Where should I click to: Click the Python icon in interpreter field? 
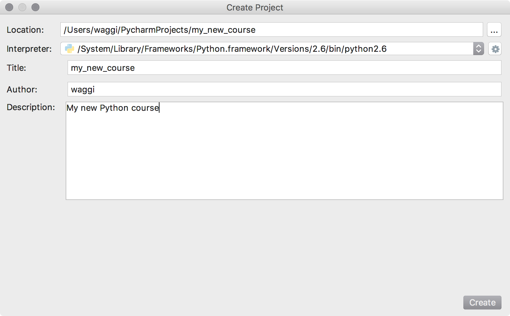[x=70, y=49]
